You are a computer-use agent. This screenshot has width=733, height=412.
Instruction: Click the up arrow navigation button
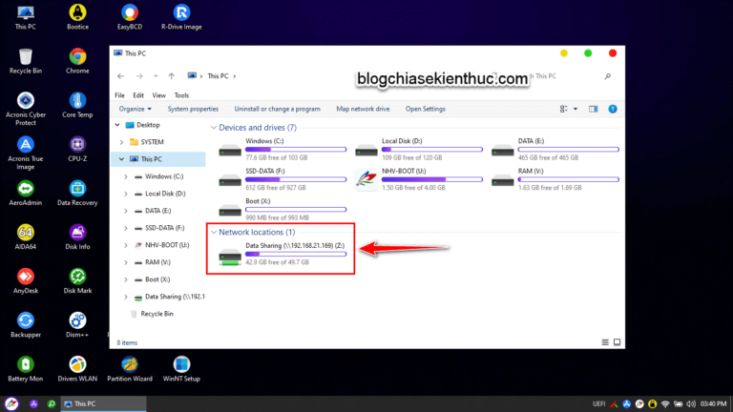pyautogui.click(x=172, y=76)
